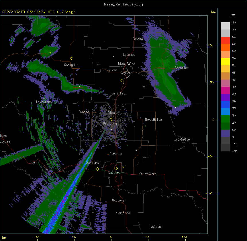Click the yellow diamond marker below Cochrane
The height and width of the screenshot is (241, 247).
pos(97,169)
